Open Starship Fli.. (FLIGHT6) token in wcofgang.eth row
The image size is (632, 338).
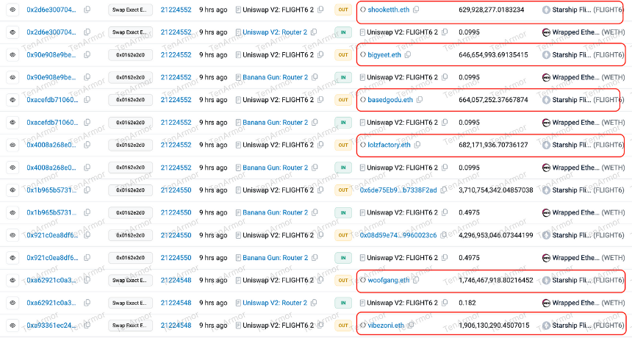(583, 280)
